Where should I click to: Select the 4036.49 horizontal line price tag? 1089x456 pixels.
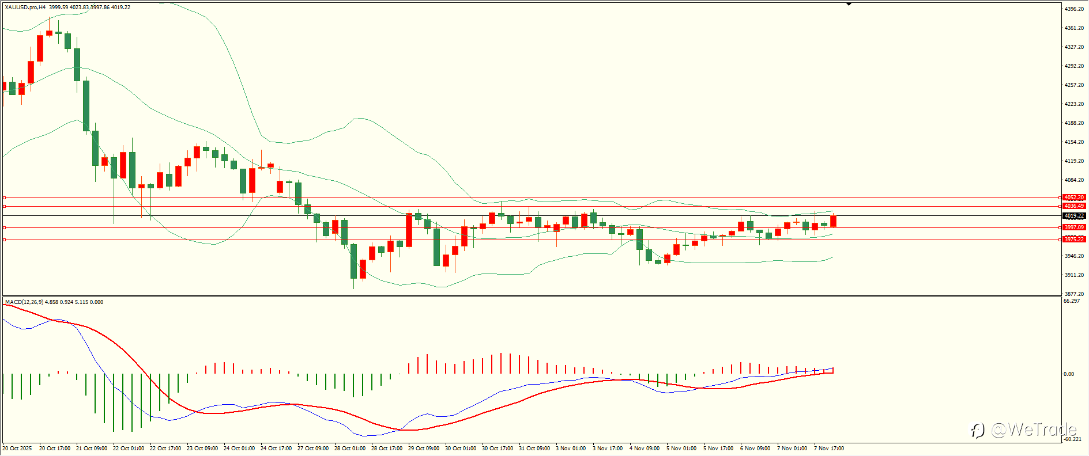[x=1074, y=206]
